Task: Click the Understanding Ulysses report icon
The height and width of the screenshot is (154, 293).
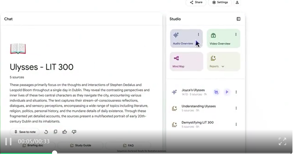Action: 174,108
